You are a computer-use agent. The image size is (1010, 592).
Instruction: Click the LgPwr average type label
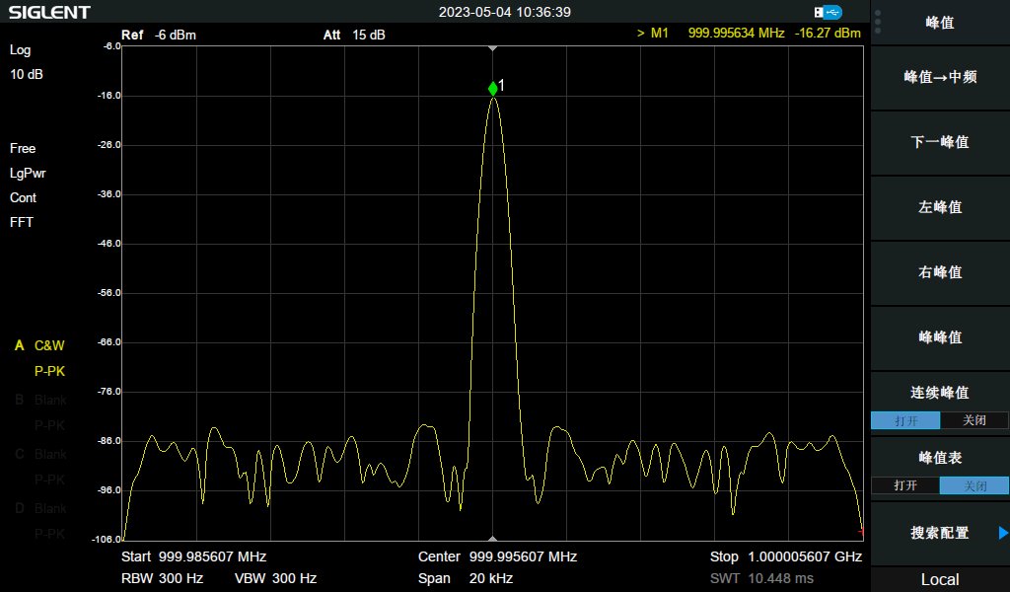point(28,174)
